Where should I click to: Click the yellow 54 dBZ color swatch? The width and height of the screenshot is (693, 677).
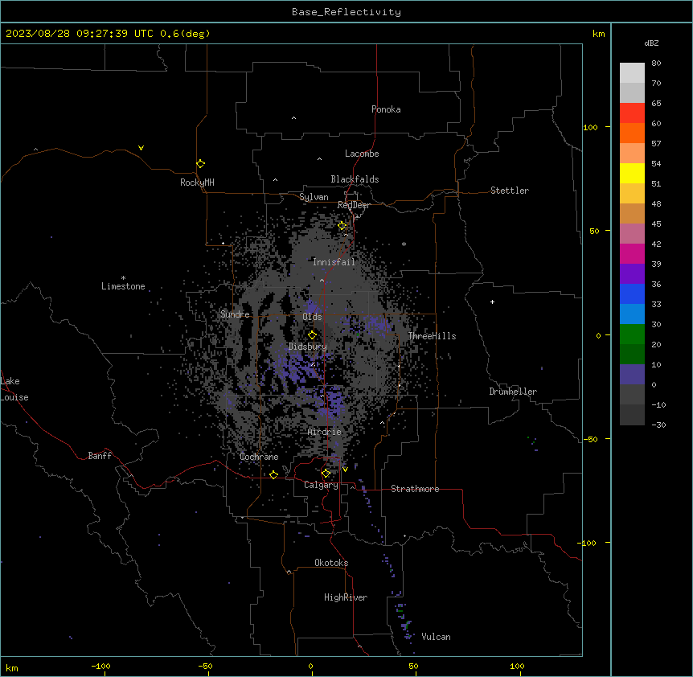coord(632,173)
